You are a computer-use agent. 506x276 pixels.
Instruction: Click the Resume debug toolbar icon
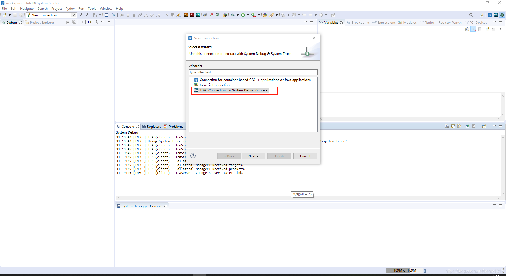point(122,15)
